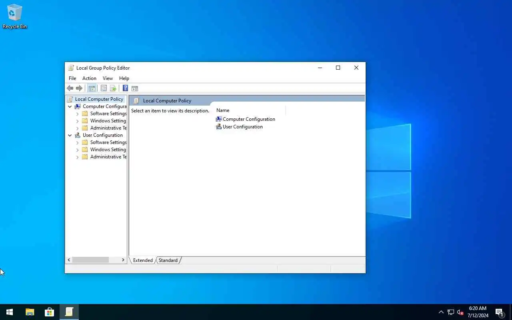512x320 pixels.
Task: Click the Back arrow toolbar icon
Action: click(70, 88)
